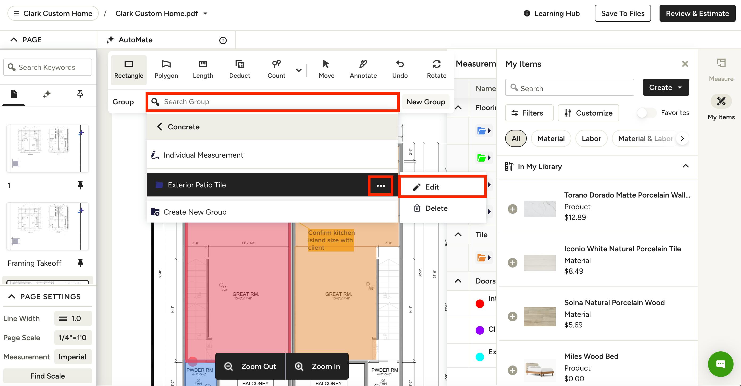Open the Clark Custom Home.pdf file dropdown

point(205,14)
